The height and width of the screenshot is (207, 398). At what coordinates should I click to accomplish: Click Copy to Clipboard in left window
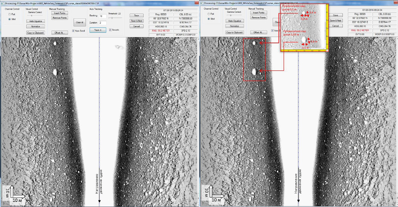35,33
